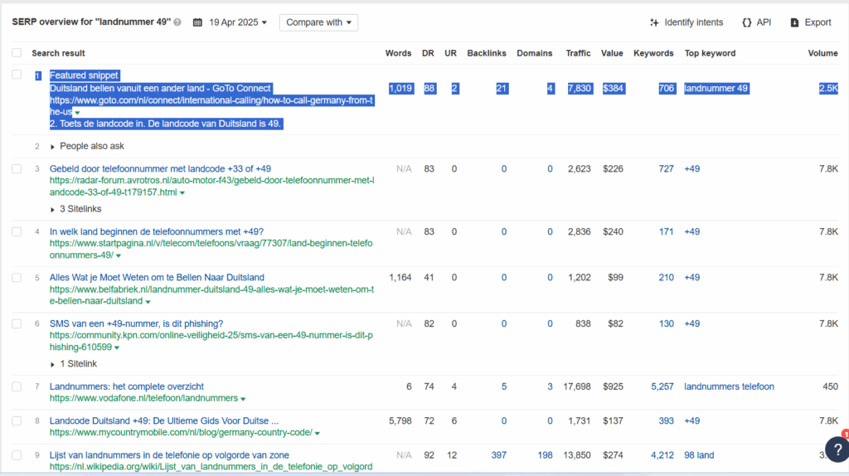This screenshot has height=476, width=849.
Task: Click the UR column header
Action: [450, 53]
